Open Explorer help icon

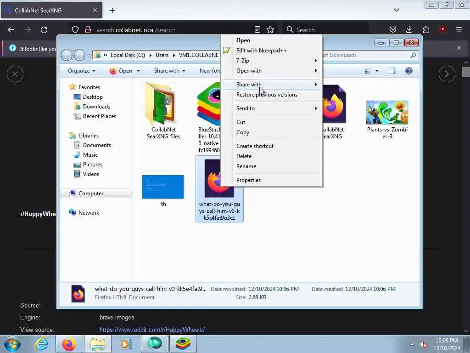pos(408,71)
